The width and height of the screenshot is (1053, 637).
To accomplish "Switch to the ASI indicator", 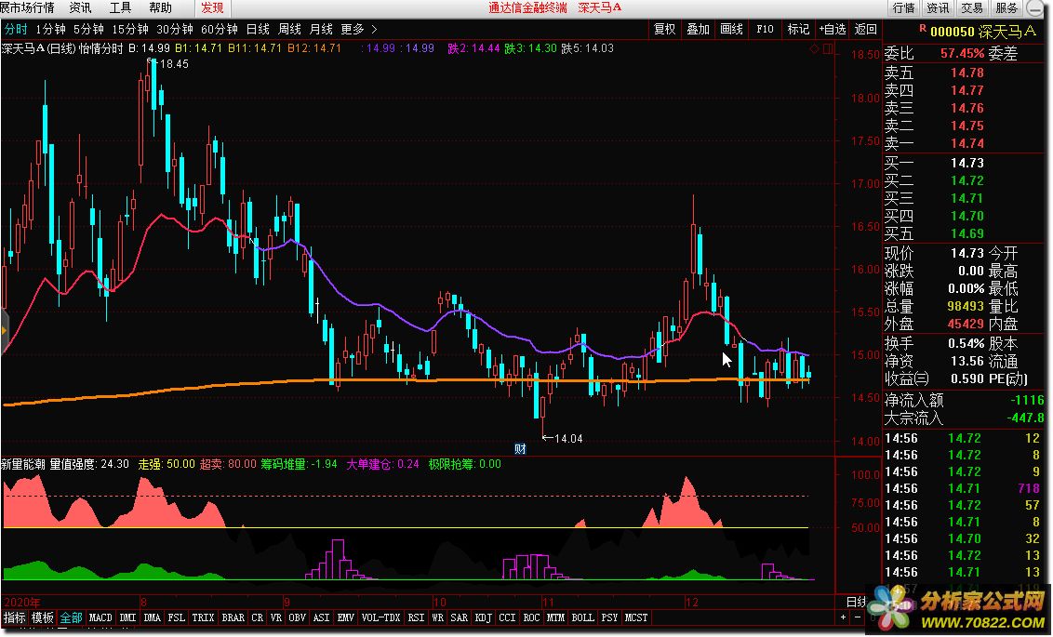I will (x=322, y=617).
